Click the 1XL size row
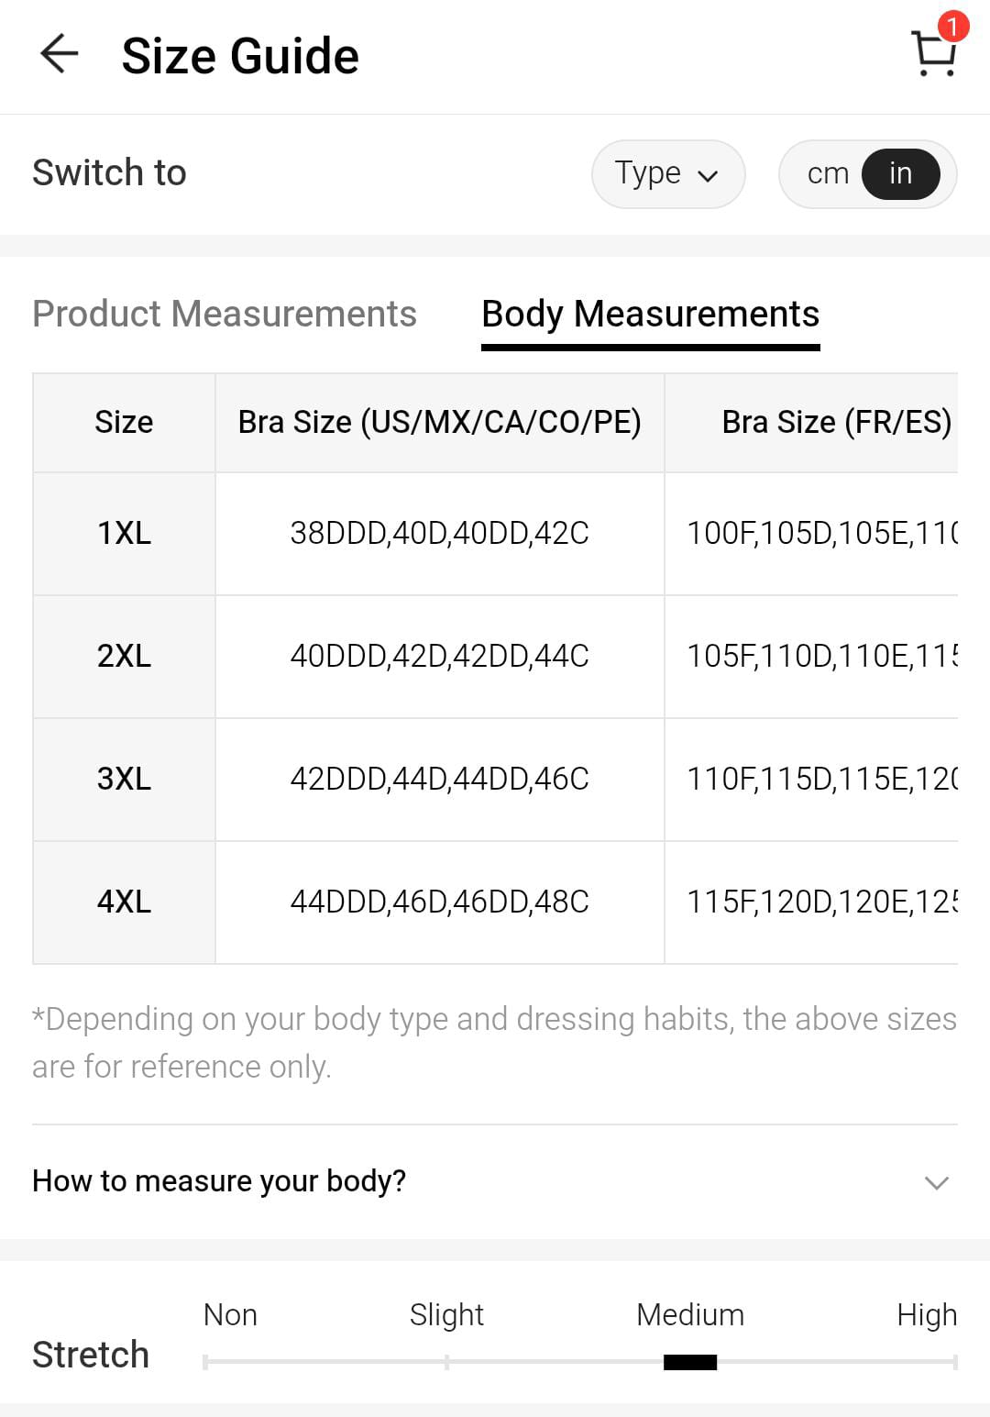 click(125, 534)
